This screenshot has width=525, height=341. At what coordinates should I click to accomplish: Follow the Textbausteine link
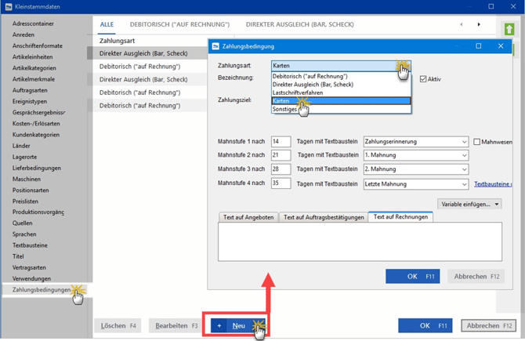pyautogui.click(x=493, y=184)
